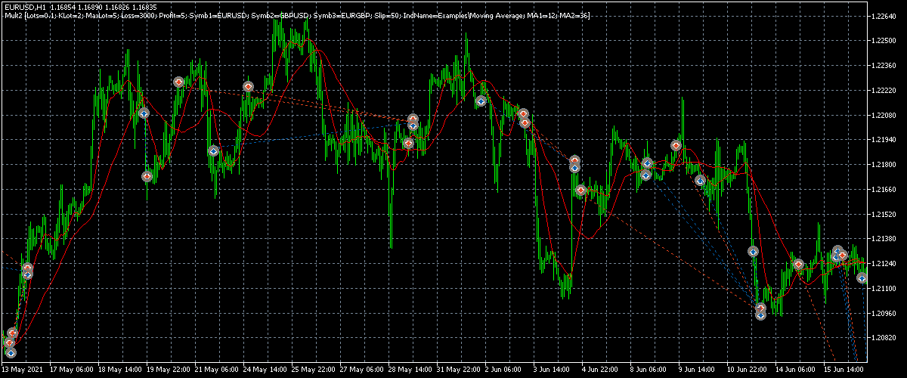Click red sell marker at 1.2172 near 19 May 22:00
This screenshot has height=378, width=907.
147,176
